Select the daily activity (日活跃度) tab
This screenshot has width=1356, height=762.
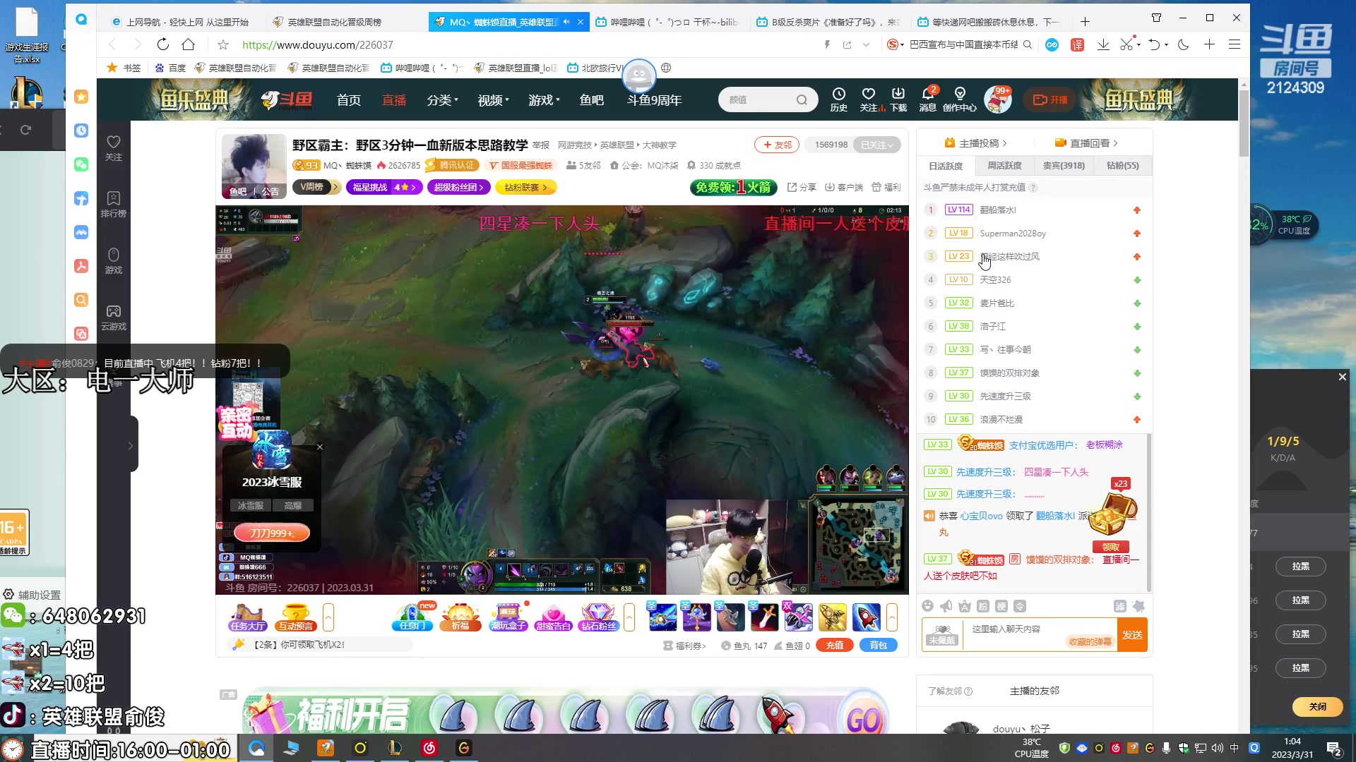point(946,166)
